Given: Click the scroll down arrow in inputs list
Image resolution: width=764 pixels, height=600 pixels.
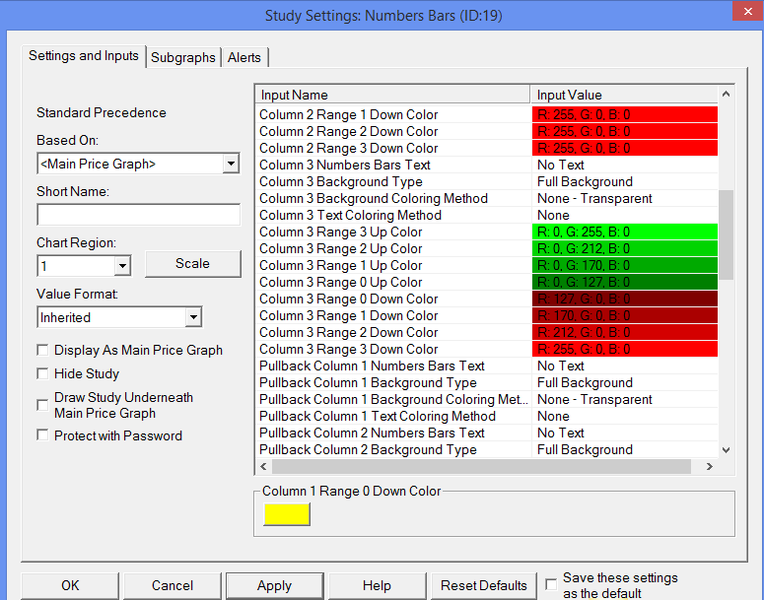Looking at the screenshot, I should tap(726, 450).
